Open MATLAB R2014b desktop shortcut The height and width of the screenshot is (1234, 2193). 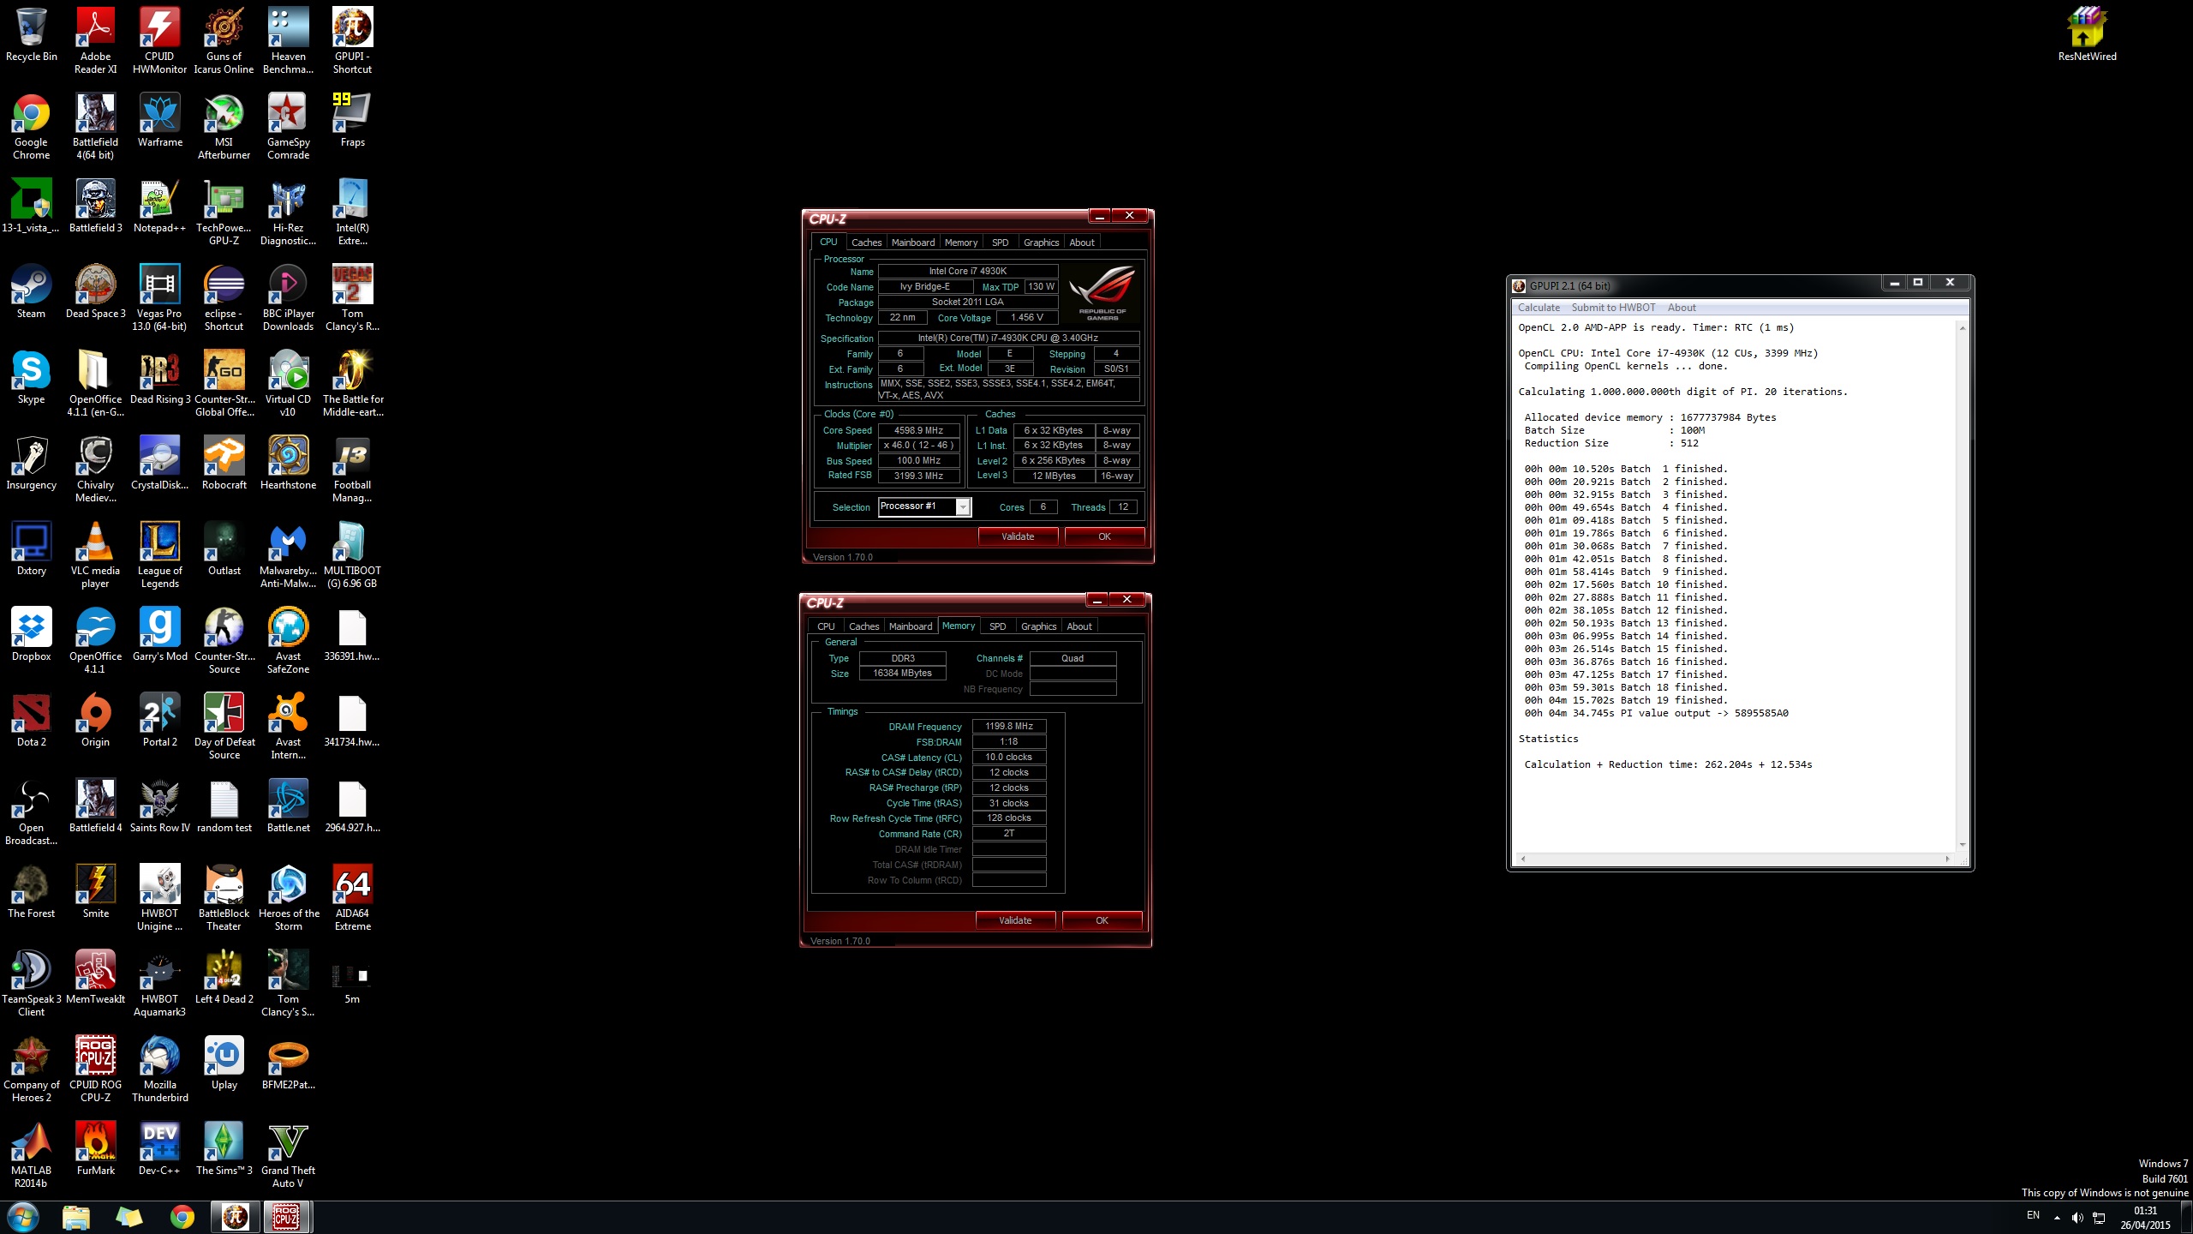pos(31,1154)
